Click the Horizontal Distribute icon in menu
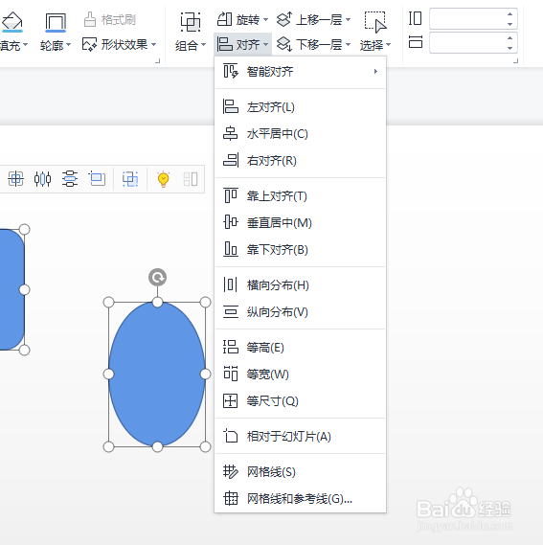 (x=231, y=284)
